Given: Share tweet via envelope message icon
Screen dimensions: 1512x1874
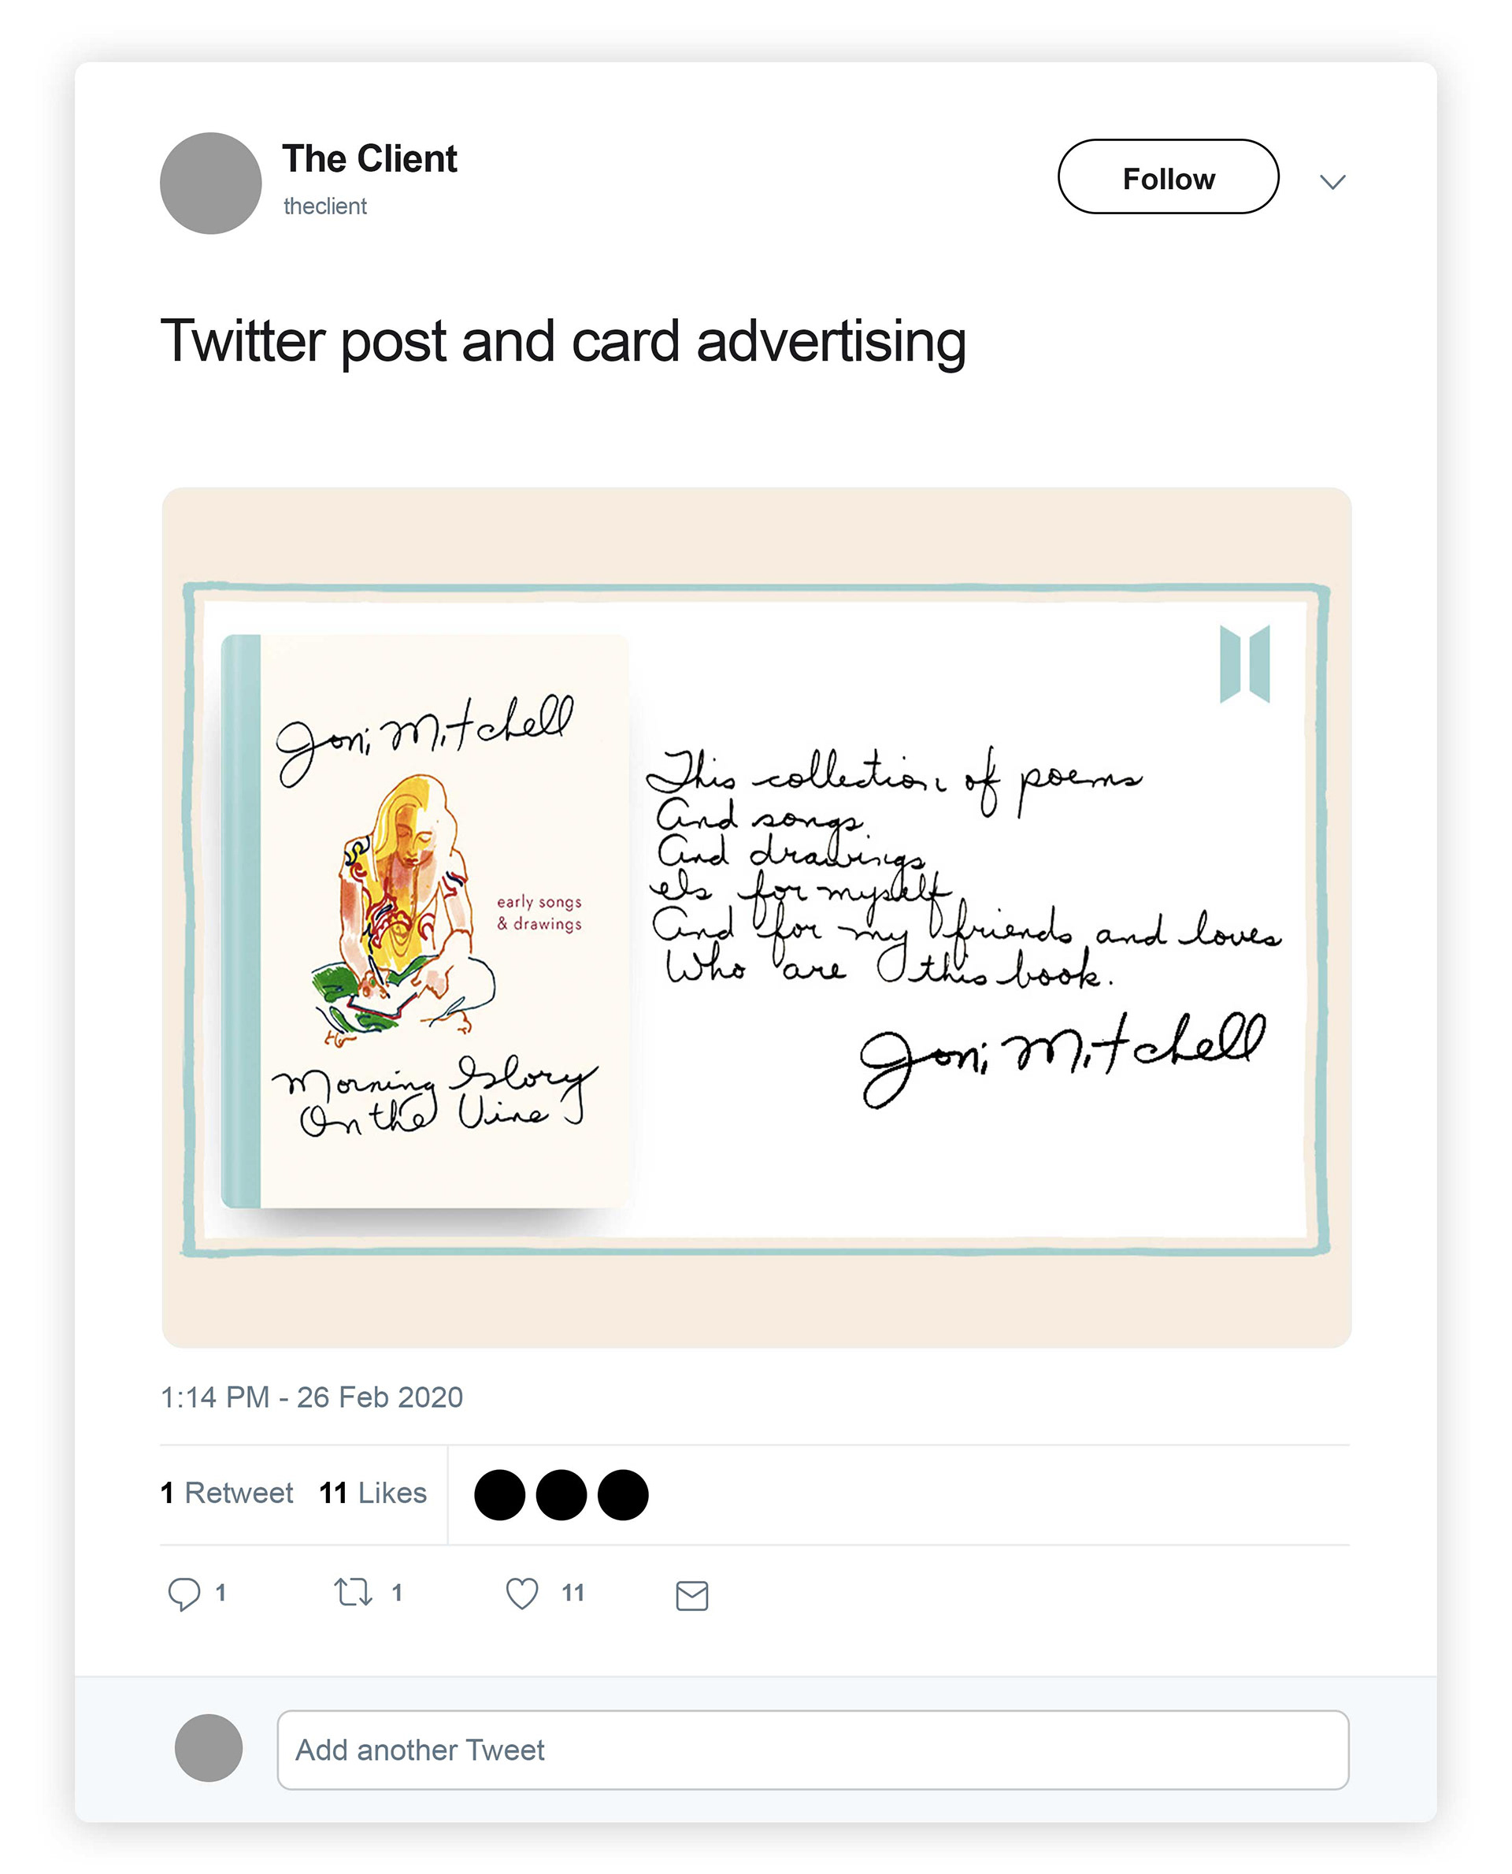Looking at the screenshot, I should coord(691,1595).
